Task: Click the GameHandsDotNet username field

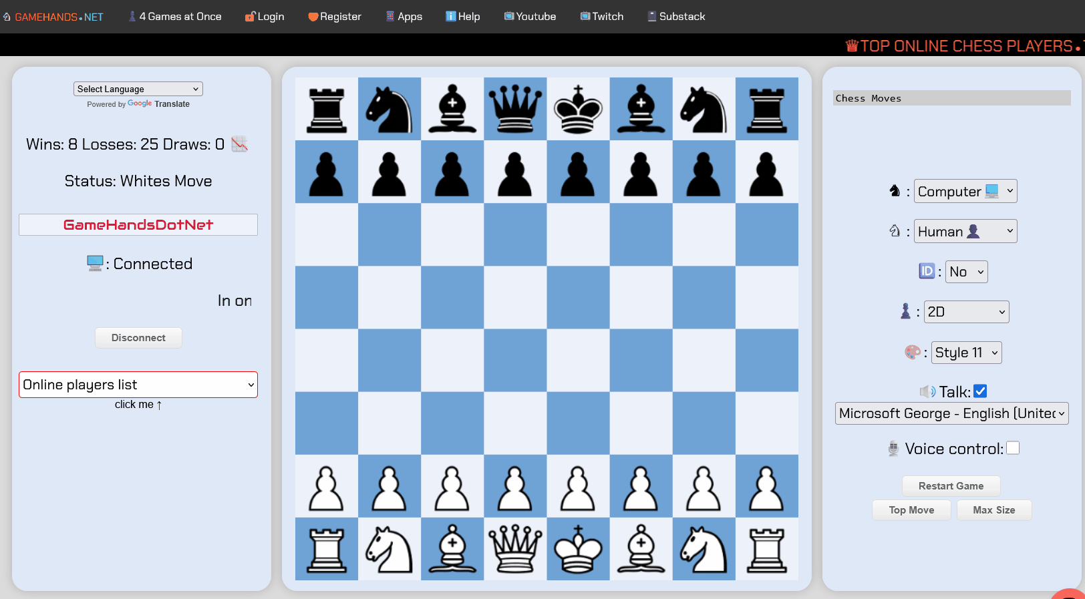Action: [x=138, y=225]
